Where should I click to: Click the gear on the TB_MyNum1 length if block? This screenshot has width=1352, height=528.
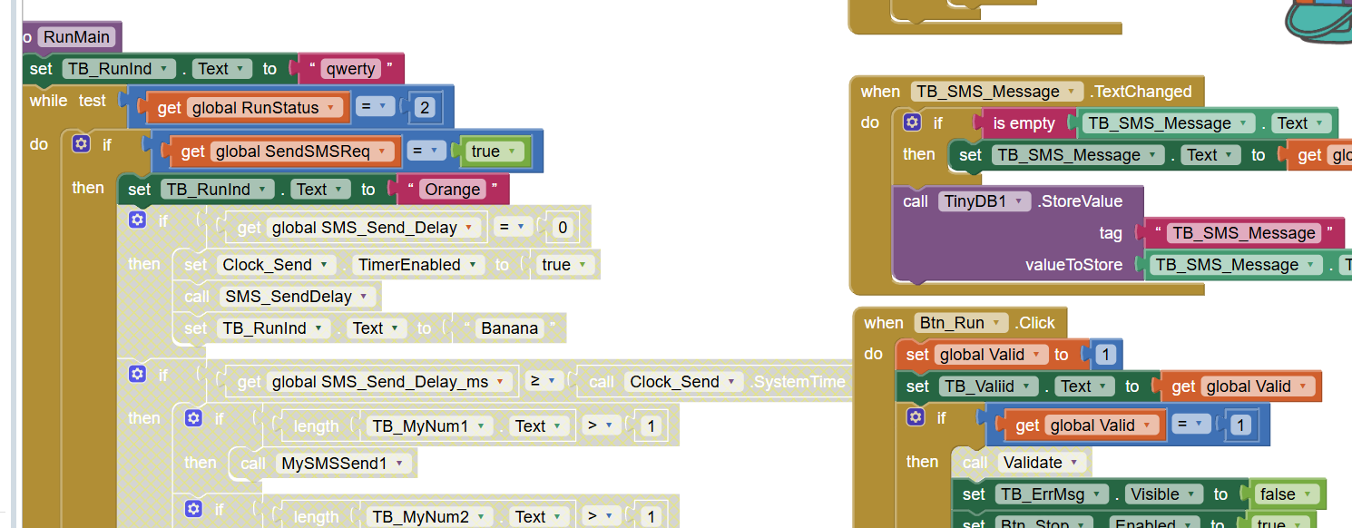click(193, 418)
